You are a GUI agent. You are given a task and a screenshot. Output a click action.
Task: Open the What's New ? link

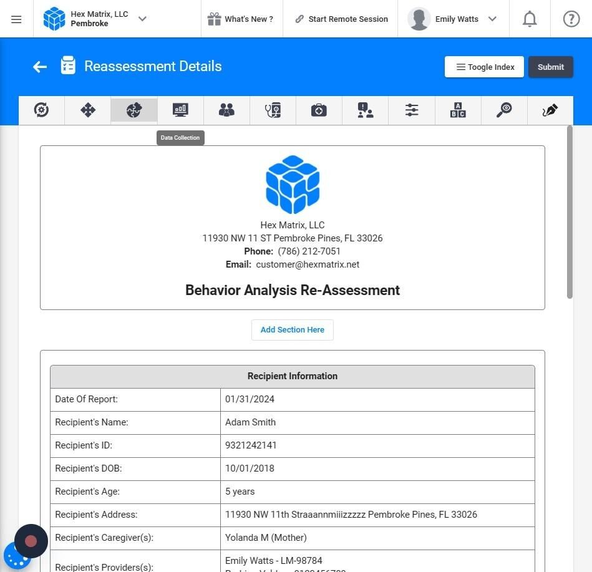(249, 19)
